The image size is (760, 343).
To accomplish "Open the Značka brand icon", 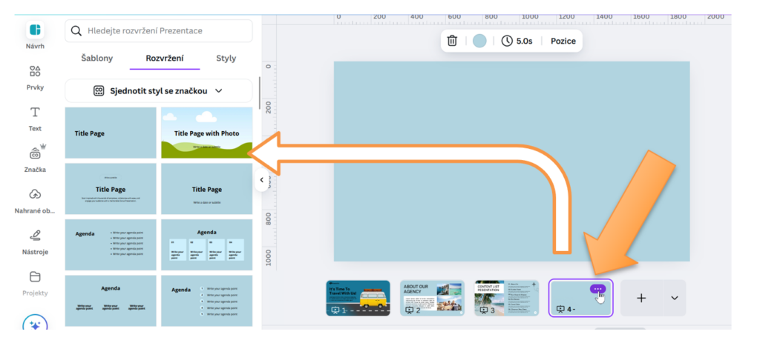I will pos(35,153).
